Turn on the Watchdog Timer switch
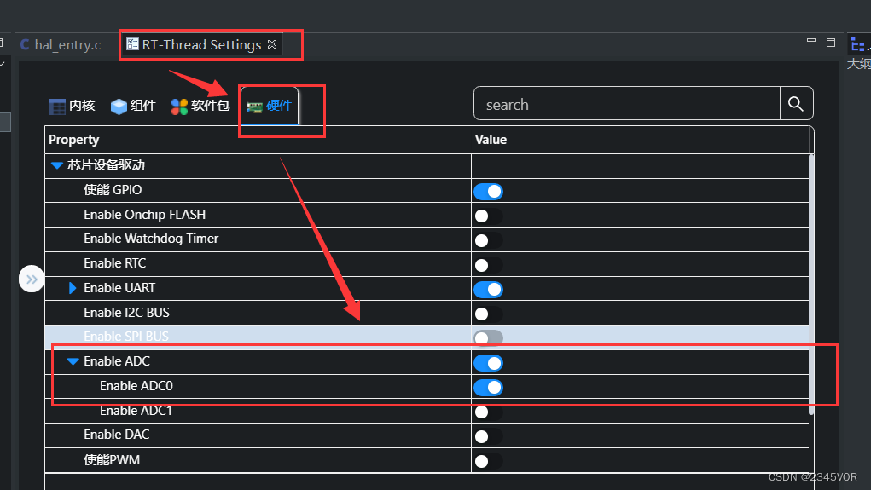Screen dimensions: 871x490 click(x=488, y=241)
